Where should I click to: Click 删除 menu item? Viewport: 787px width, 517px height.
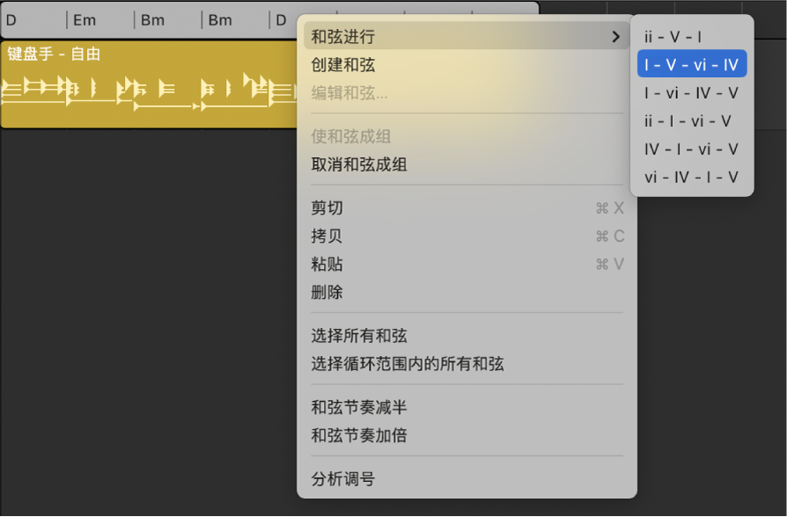[327, 293]
